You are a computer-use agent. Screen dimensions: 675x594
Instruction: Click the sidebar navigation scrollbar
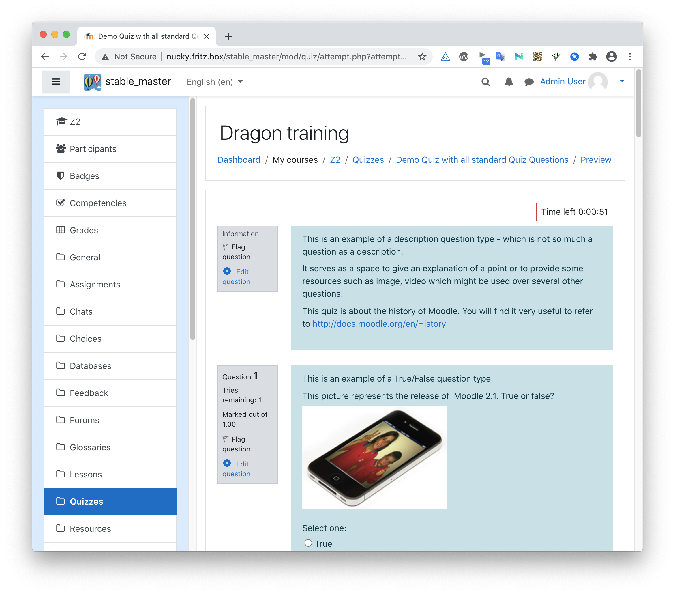click(192, 219)
